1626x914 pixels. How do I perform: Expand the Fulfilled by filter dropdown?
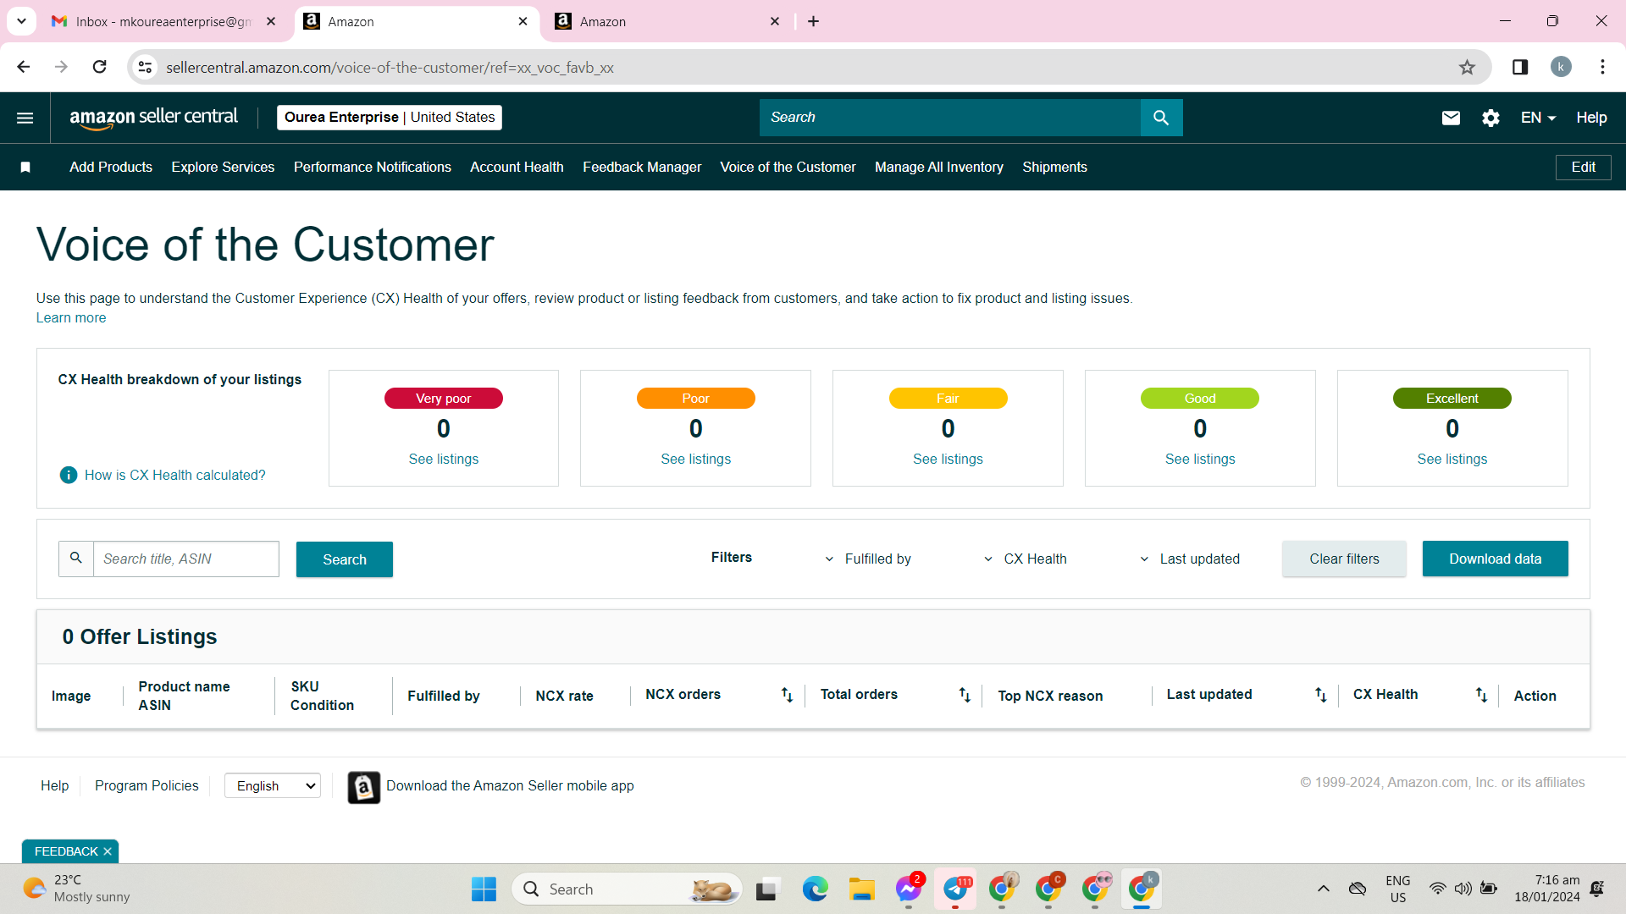point(868,559)
